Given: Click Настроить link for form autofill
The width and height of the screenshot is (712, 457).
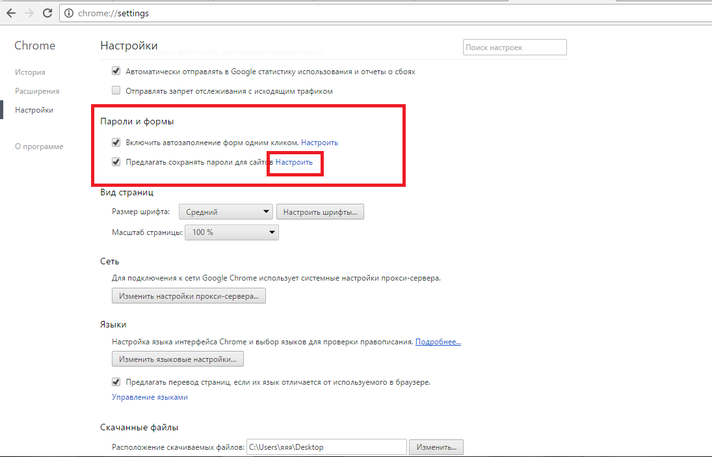Looking at the screenshot, I should 320,143.
